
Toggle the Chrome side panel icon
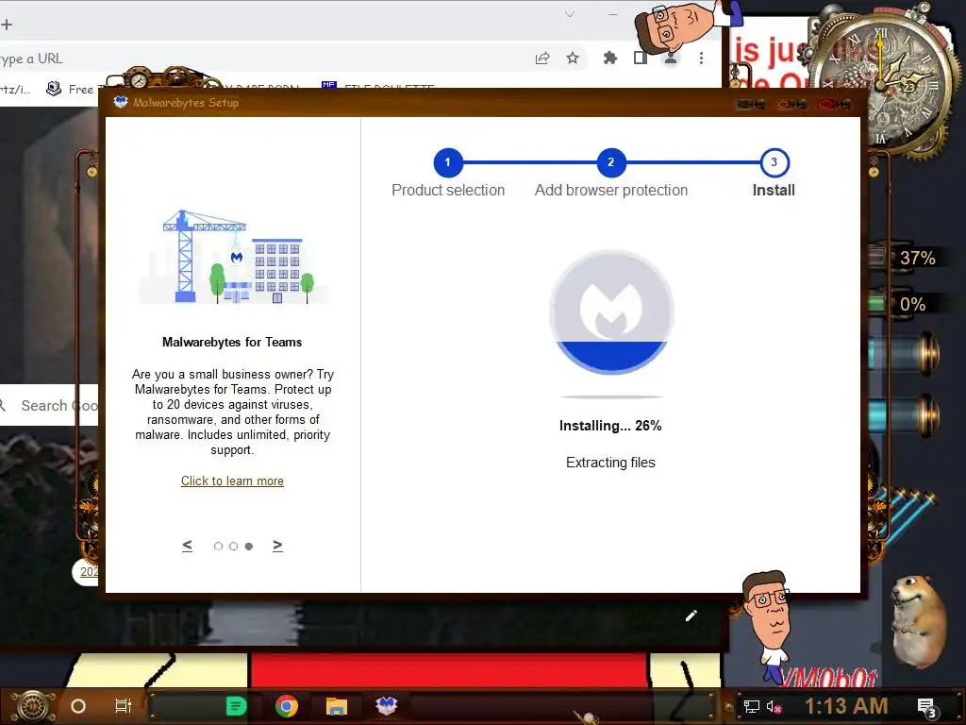tap(641, 58)
